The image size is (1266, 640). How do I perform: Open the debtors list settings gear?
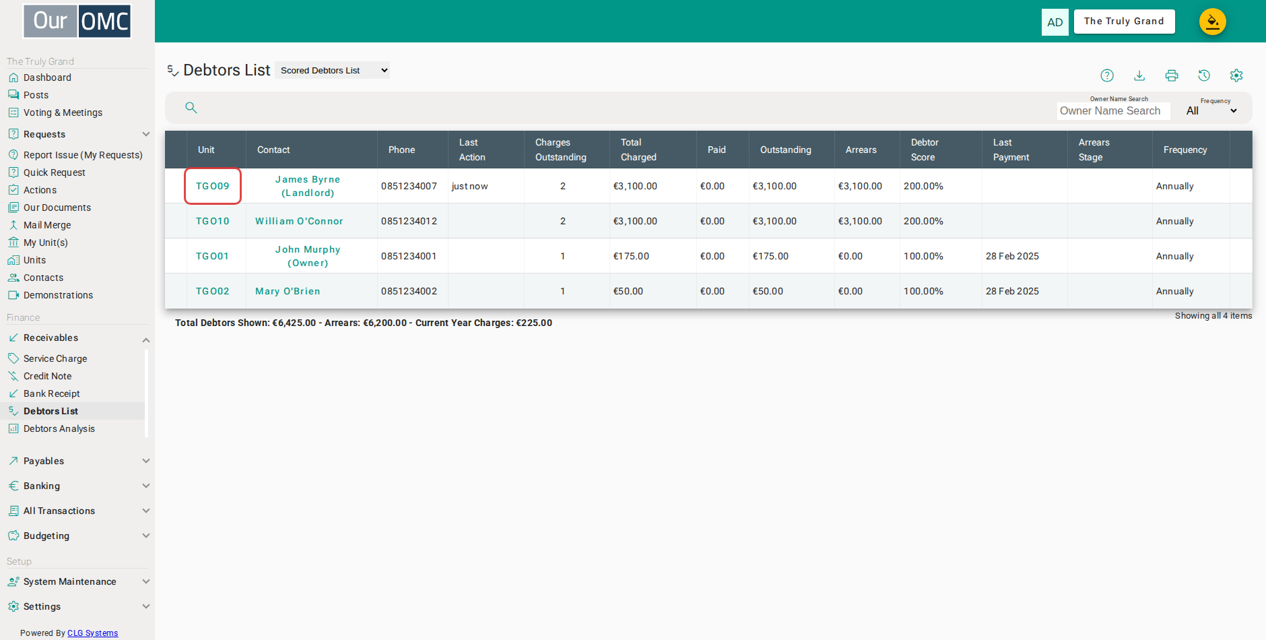pyautogui.click(x=1236, y=75)
